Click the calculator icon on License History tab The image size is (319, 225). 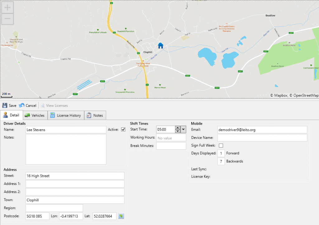[52, 115]
